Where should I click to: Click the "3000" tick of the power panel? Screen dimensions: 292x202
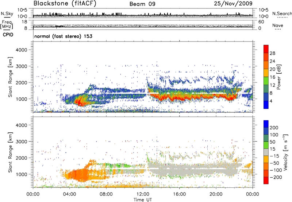(x=22, y=66)
